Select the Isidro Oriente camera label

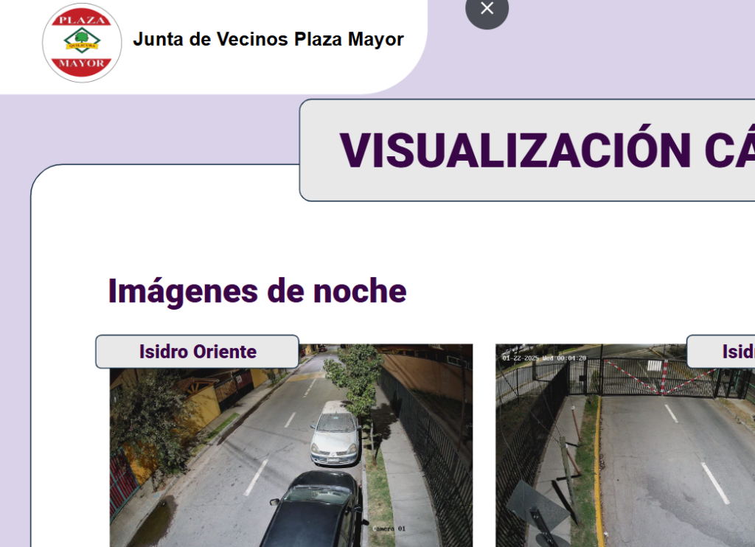(x=198, y=352)
